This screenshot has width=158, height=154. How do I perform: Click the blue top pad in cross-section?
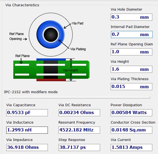click(x=51, y=59)
